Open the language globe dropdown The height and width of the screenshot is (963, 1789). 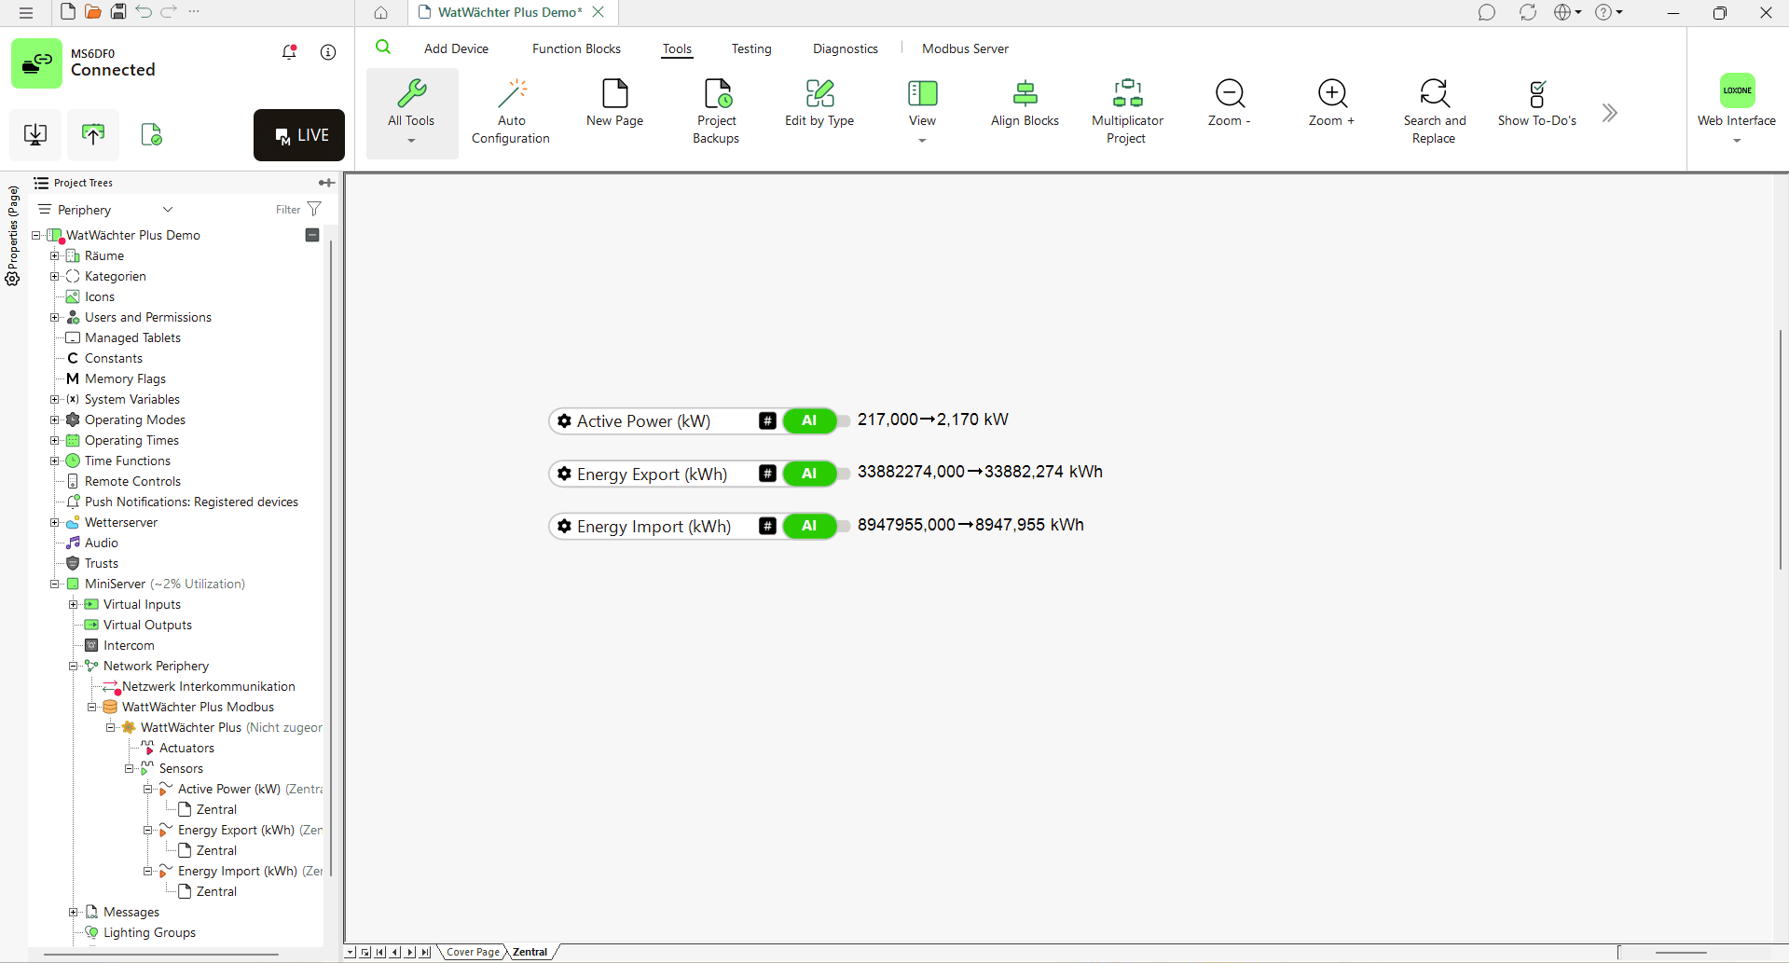pos(1568,12)
